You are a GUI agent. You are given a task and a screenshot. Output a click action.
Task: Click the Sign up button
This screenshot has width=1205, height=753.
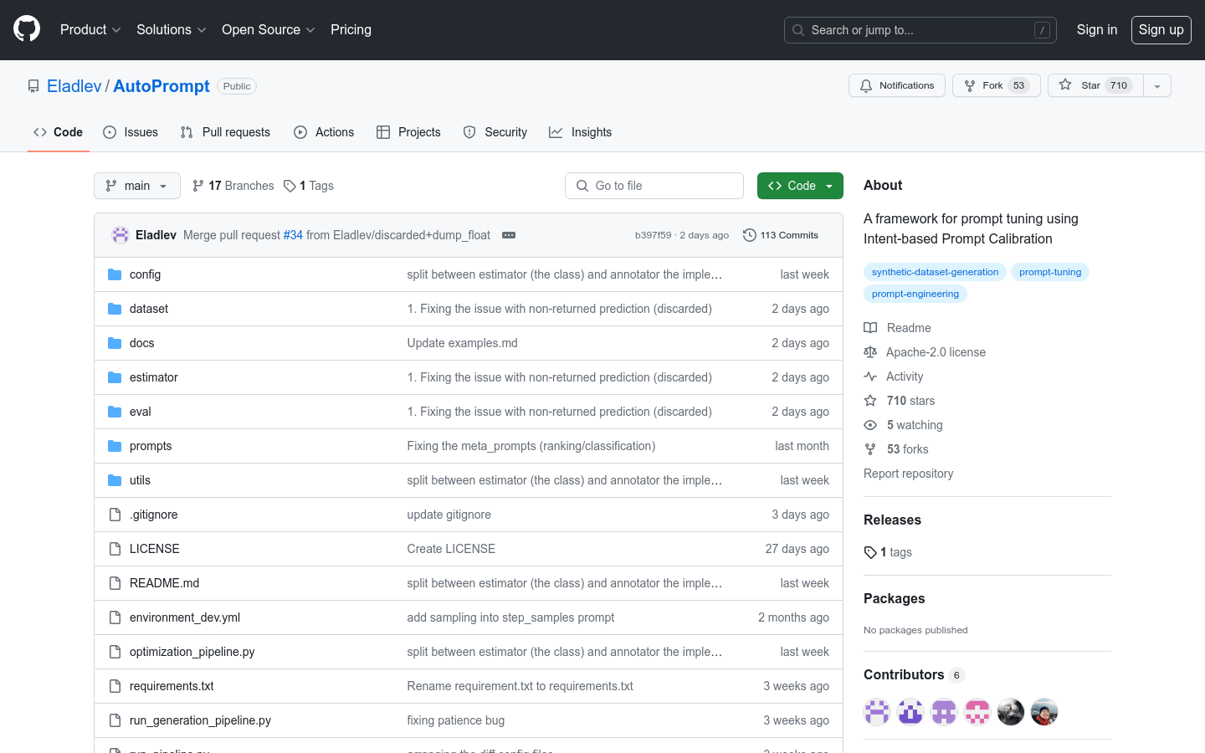point(1161,29)
